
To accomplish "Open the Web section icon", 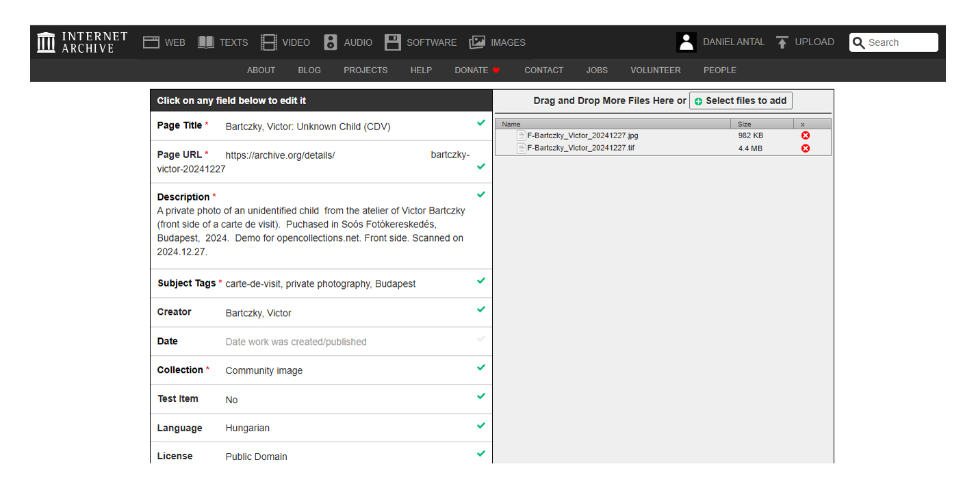I will tap(151, 42).
